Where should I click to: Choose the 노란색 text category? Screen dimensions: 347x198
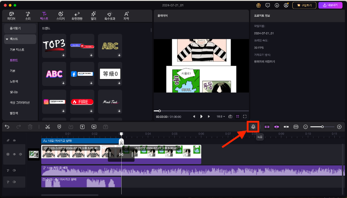(14, 81)
